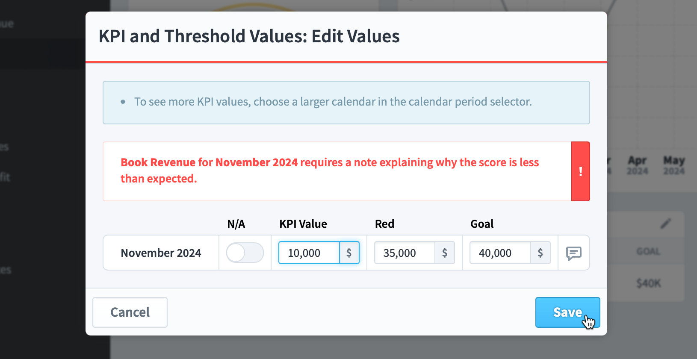
Task: Click the Red column header
Action: [x=384, y=224]
